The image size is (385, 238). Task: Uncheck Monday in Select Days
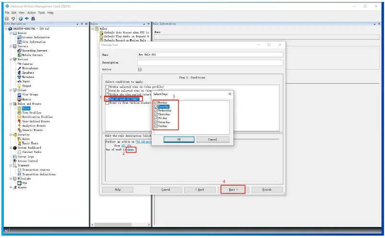[x=156, y=103]
